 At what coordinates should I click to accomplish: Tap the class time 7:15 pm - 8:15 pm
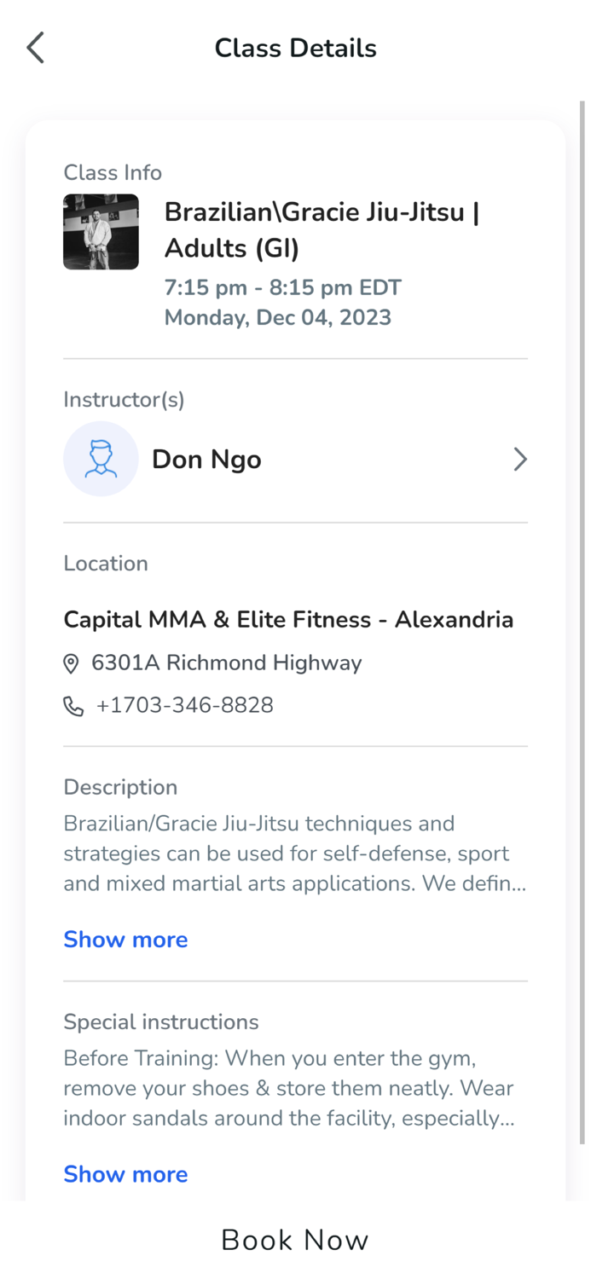(282, 287)
